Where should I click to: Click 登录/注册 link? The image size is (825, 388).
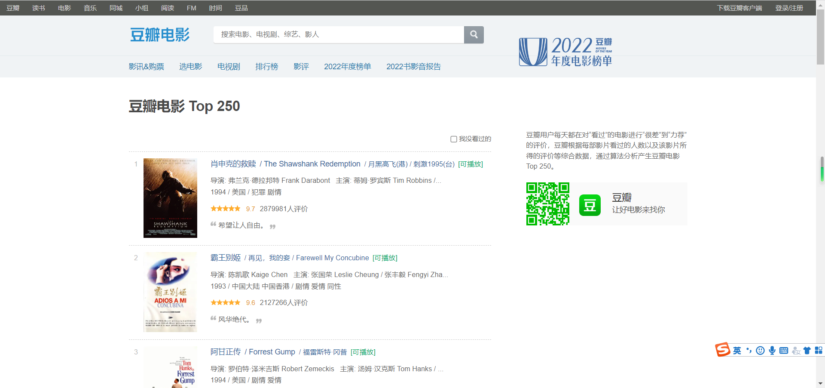pyautogui.click(x=789, y=8)
